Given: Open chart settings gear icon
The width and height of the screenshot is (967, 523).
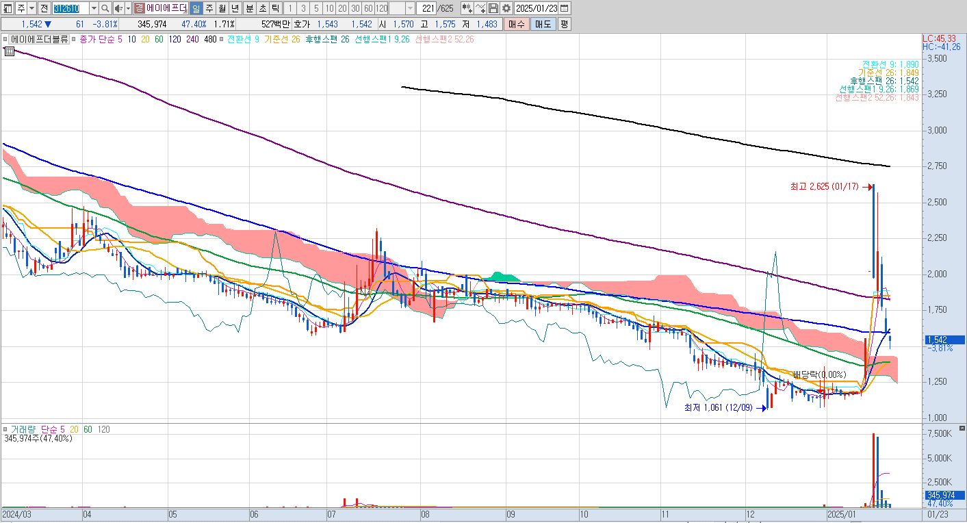Looking at the screenshot, I should (x=506, y=8).
